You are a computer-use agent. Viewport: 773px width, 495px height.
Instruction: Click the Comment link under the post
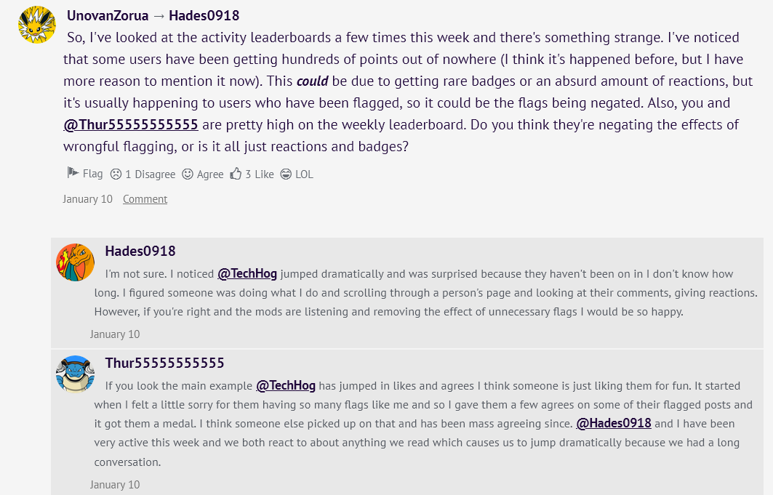[145, 199]
